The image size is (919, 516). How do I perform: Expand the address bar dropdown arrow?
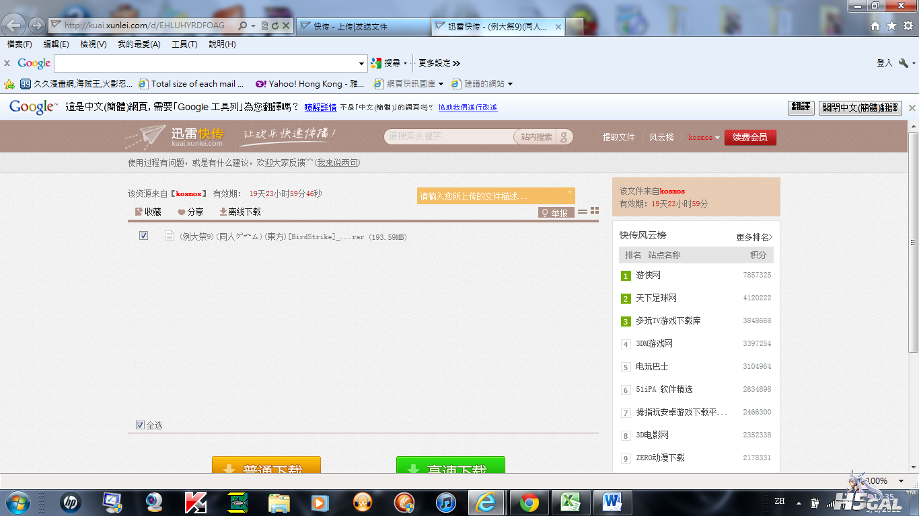(x=253, y=26)
